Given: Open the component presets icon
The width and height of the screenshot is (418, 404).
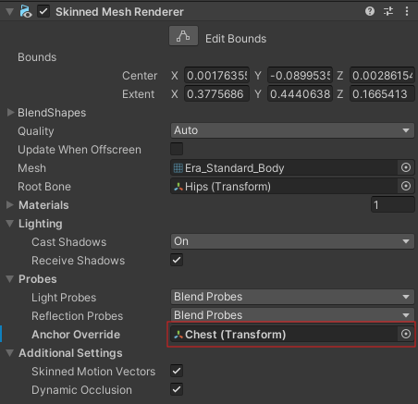Looking at the screenshot, I should click(x=388, y=12).
